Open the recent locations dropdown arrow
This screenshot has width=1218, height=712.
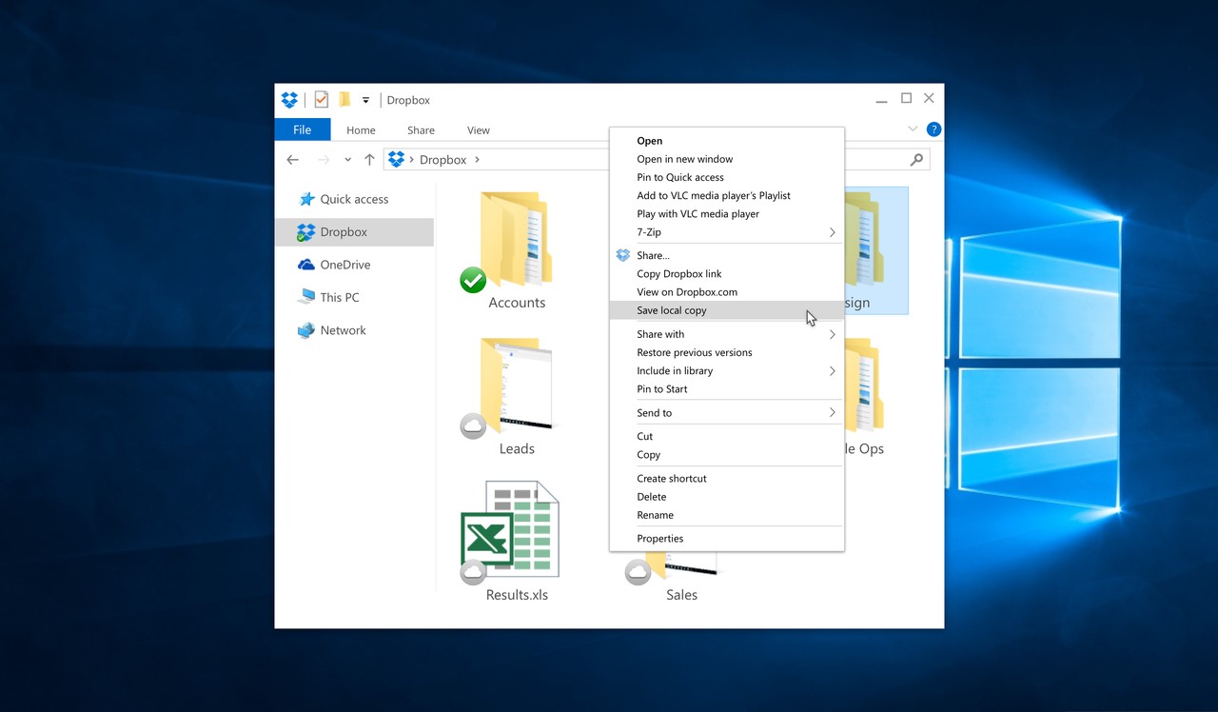tap(347, 160)
